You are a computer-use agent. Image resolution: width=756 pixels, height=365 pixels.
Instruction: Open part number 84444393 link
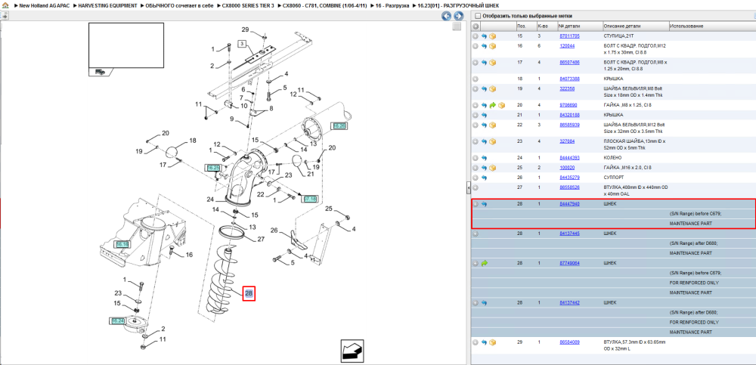[x=569, y=158]
